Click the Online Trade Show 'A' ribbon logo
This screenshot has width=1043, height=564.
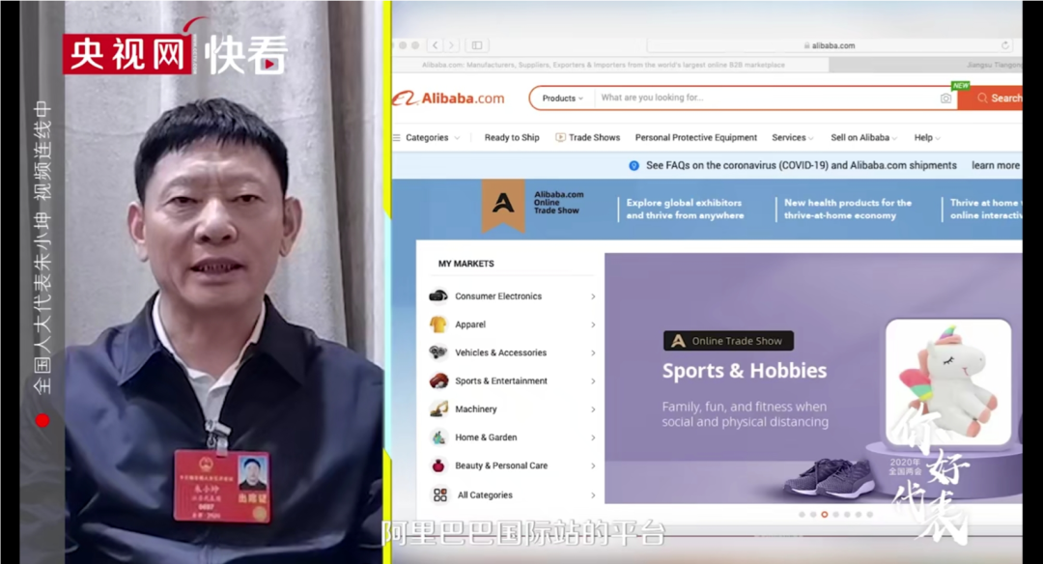503,204
